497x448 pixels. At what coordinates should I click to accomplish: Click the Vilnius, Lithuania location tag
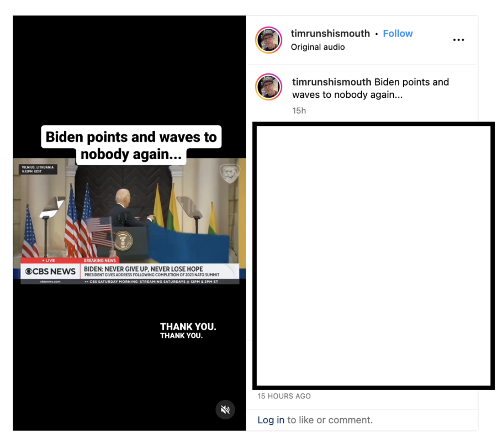(38, 169)
